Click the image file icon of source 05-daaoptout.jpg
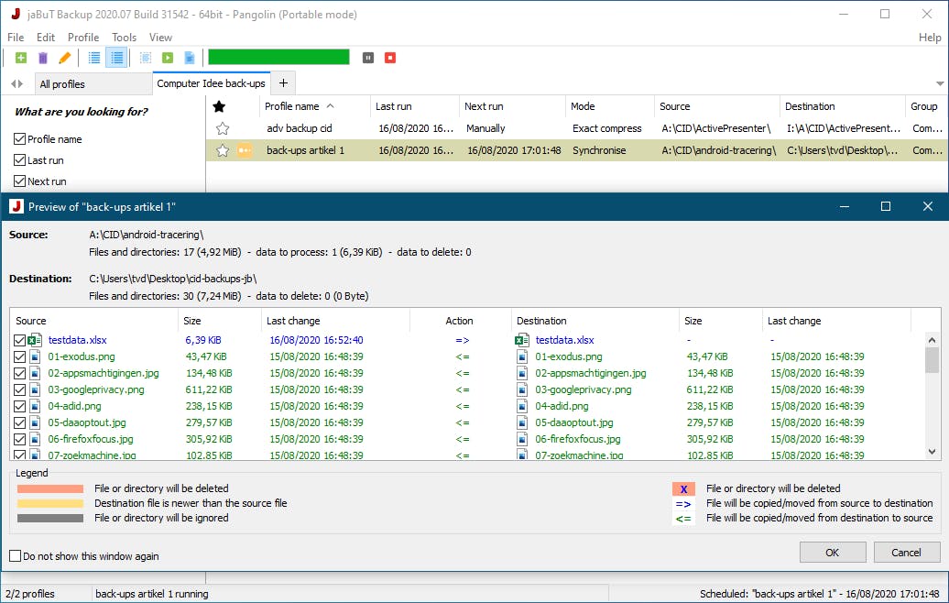Viewport: 949px width, 603px height. point(35,422)
